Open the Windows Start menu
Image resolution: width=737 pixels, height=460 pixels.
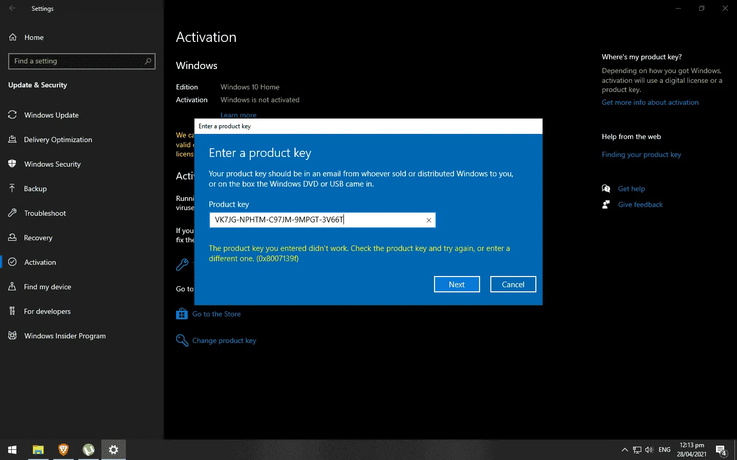[12, 450]
